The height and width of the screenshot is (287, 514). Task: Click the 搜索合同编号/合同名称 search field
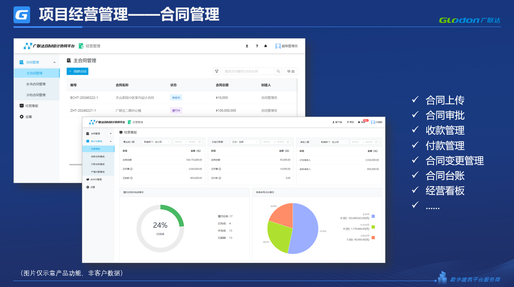click(249, 71)
